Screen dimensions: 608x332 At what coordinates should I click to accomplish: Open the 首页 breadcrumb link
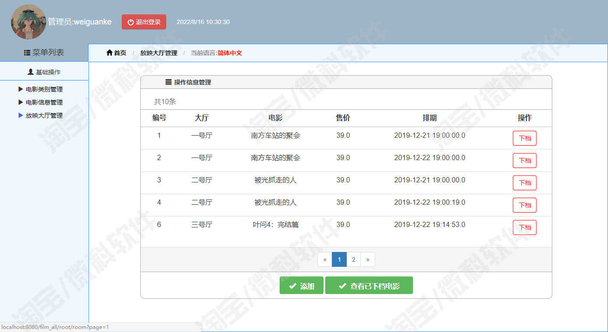coord(120,53)
